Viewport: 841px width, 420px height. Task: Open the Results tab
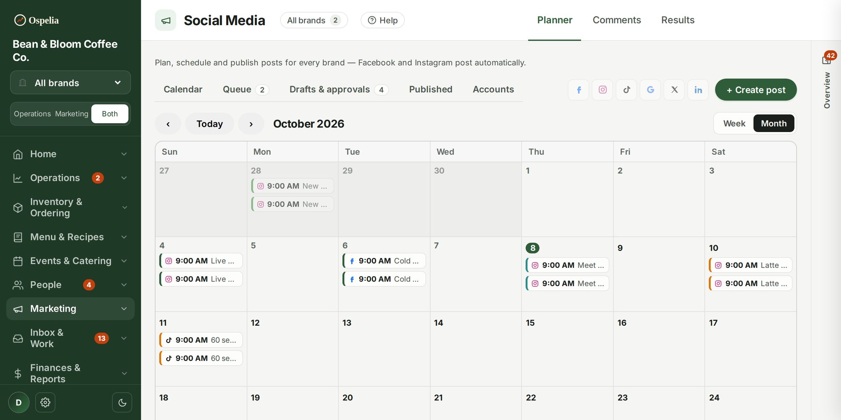coord(678,20)
